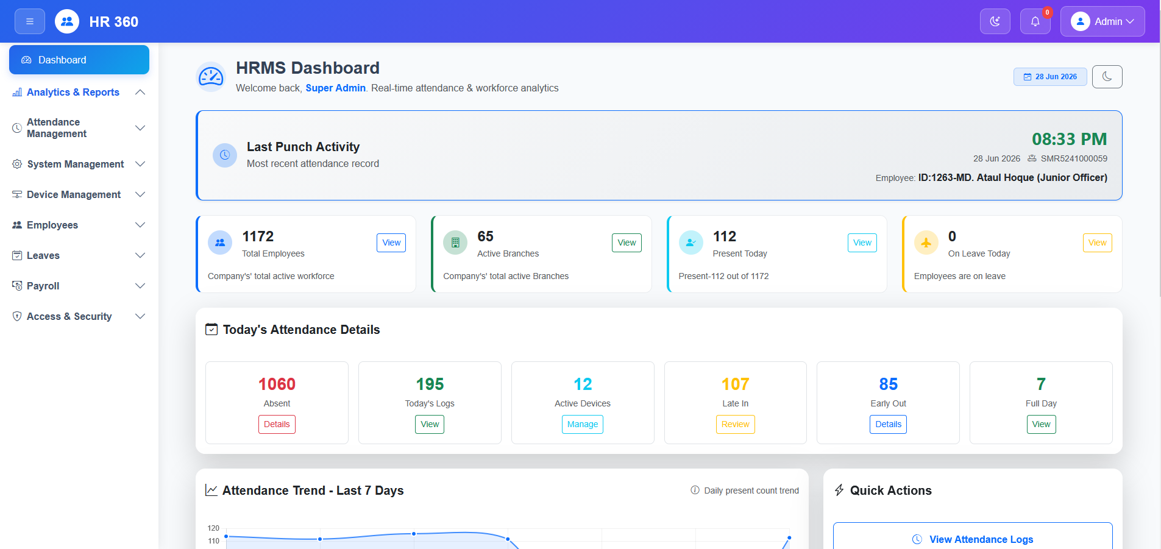Open the Admin user dropdown
The image size is (1161, 549).
(x=1102, y=21)
